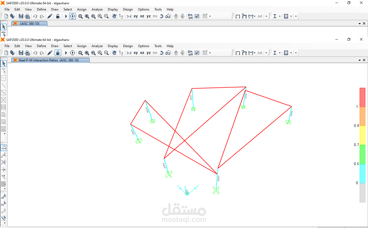The height and width of the screenshot is (228, 368).
Task: Select the Draw Frame element tool
Action: 4,85
